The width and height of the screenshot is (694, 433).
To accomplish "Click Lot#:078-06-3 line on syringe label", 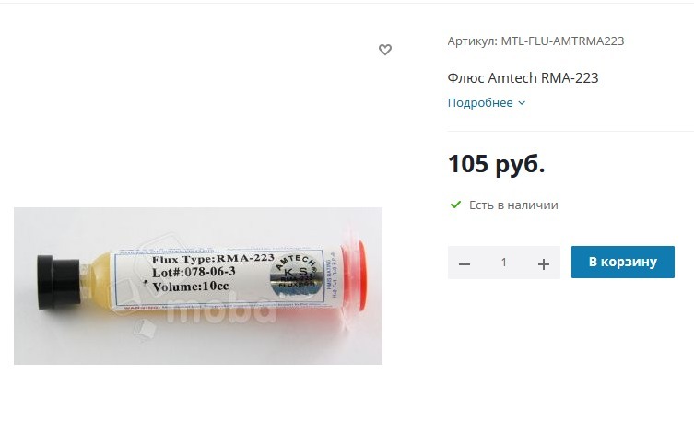I will point(194,272).
